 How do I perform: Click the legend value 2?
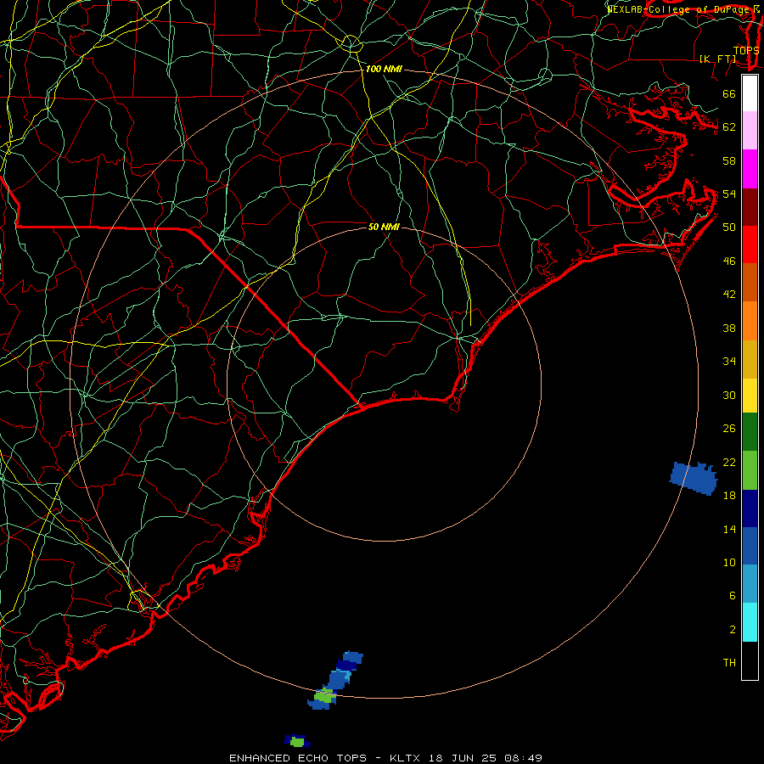[732, 630]
